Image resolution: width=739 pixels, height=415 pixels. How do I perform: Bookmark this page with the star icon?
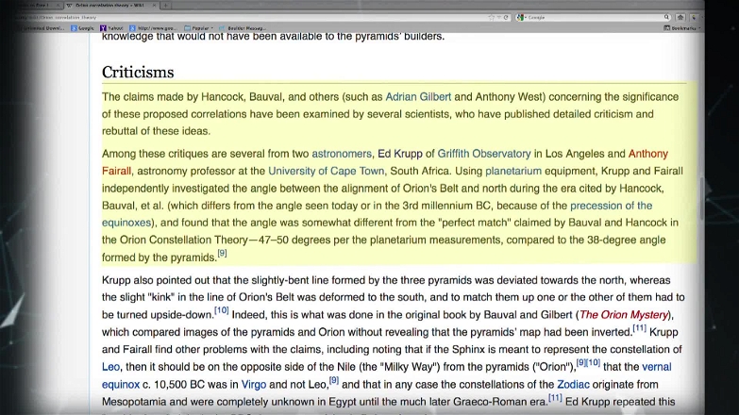(491, 17)
